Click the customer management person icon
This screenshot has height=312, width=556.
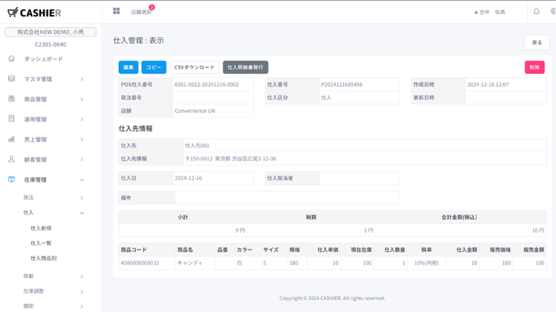[11, 159]
